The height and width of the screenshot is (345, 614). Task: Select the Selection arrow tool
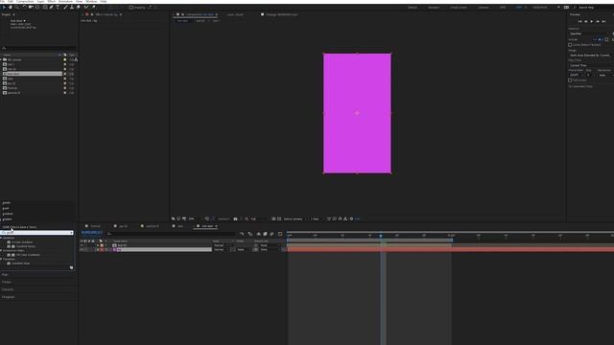tap(4, 7)
